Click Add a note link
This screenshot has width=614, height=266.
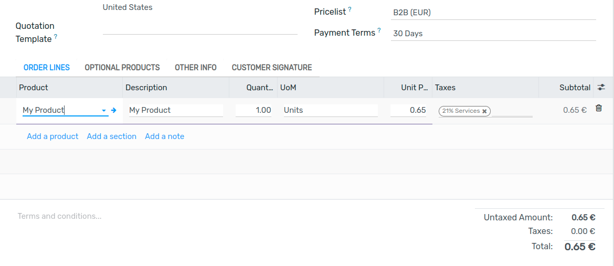164,136
